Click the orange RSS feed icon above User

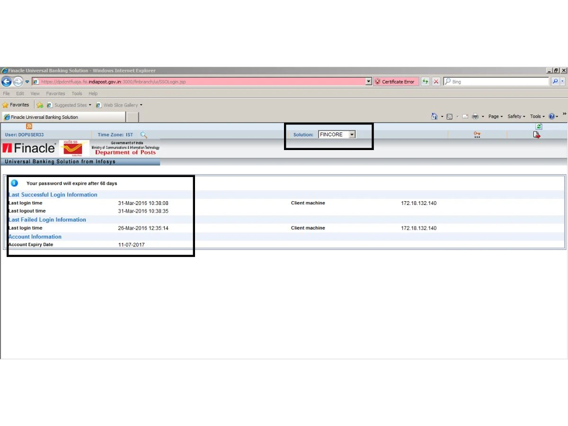tap(29, 126)
